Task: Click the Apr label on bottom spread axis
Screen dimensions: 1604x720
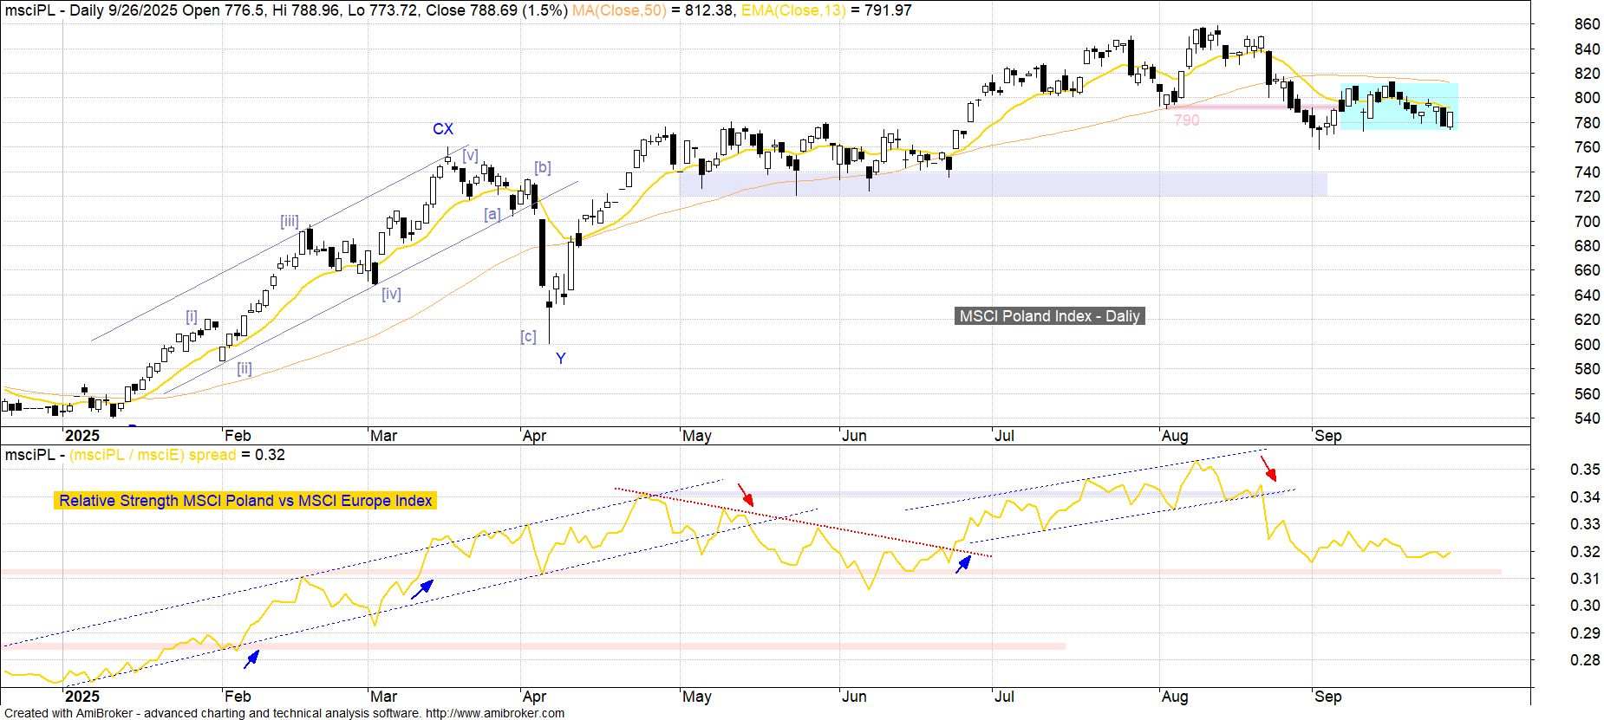Action: pos(534,697)
